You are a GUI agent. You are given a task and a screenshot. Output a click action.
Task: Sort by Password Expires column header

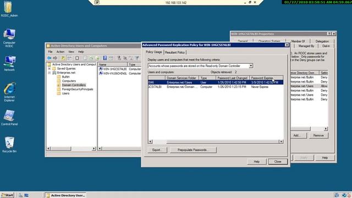point(266,78)
